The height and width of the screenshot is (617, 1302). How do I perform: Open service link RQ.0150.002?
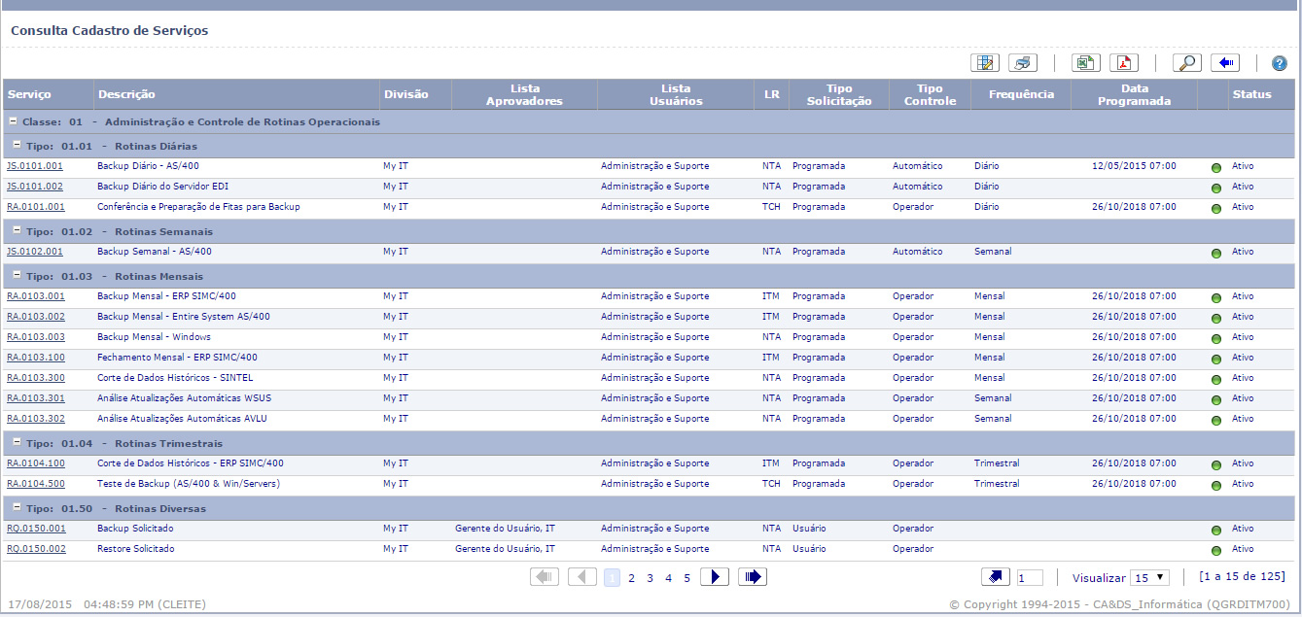(x=36, y=549)
